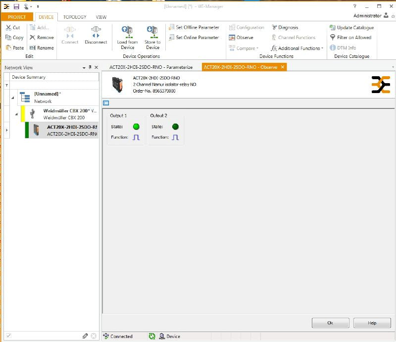396x342 pixels.
Task: Select ACT20X-2HDI-2SDO-RNO device in tree
Action: 72,130
